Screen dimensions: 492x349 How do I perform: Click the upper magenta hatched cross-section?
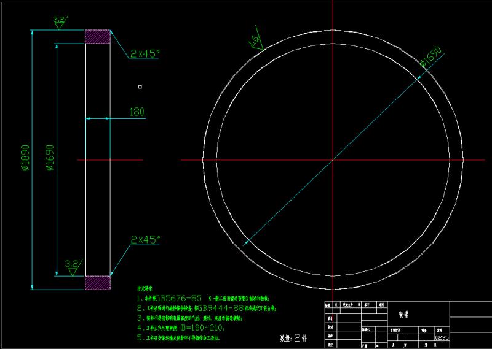tap(97, 36)
